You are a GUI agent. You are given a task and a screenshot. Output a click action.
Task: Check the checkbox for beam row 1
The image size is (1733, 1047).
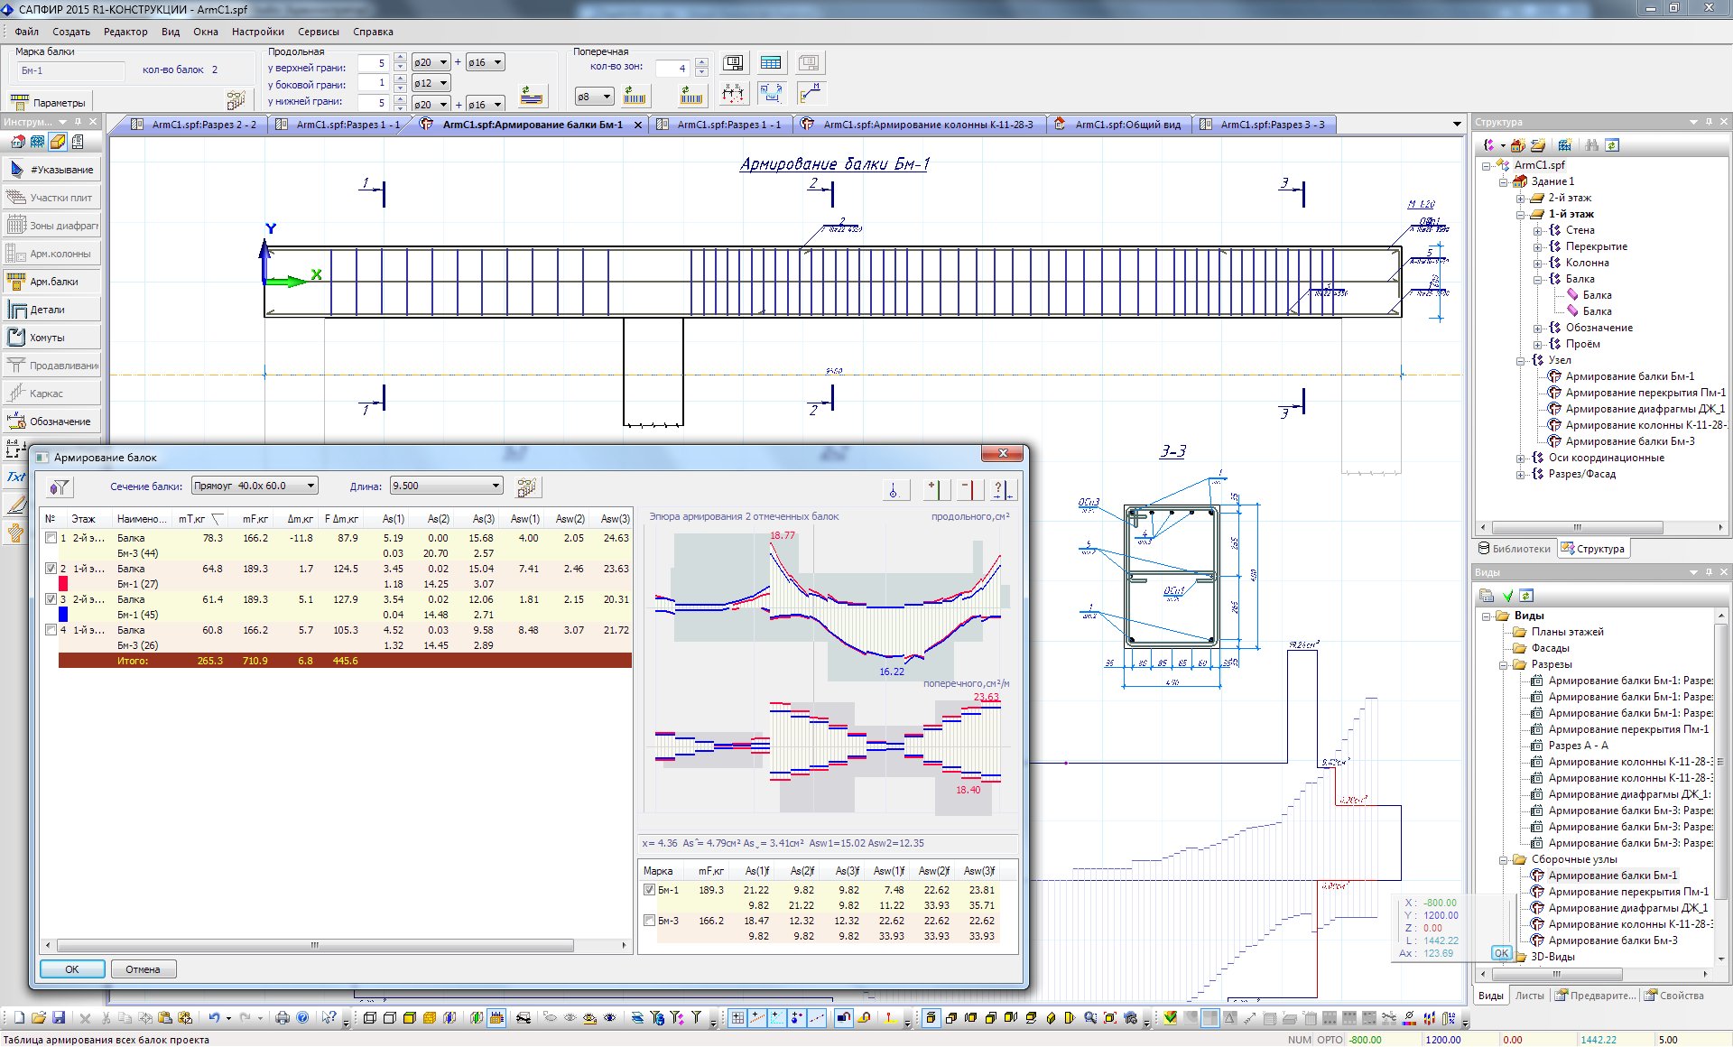pos(51,538)
